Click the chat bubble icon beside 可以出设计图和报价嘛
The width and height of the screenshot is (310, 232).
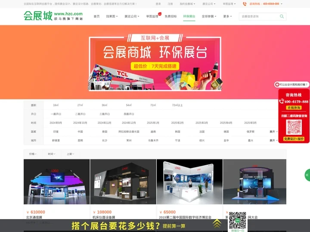(277, 85)
